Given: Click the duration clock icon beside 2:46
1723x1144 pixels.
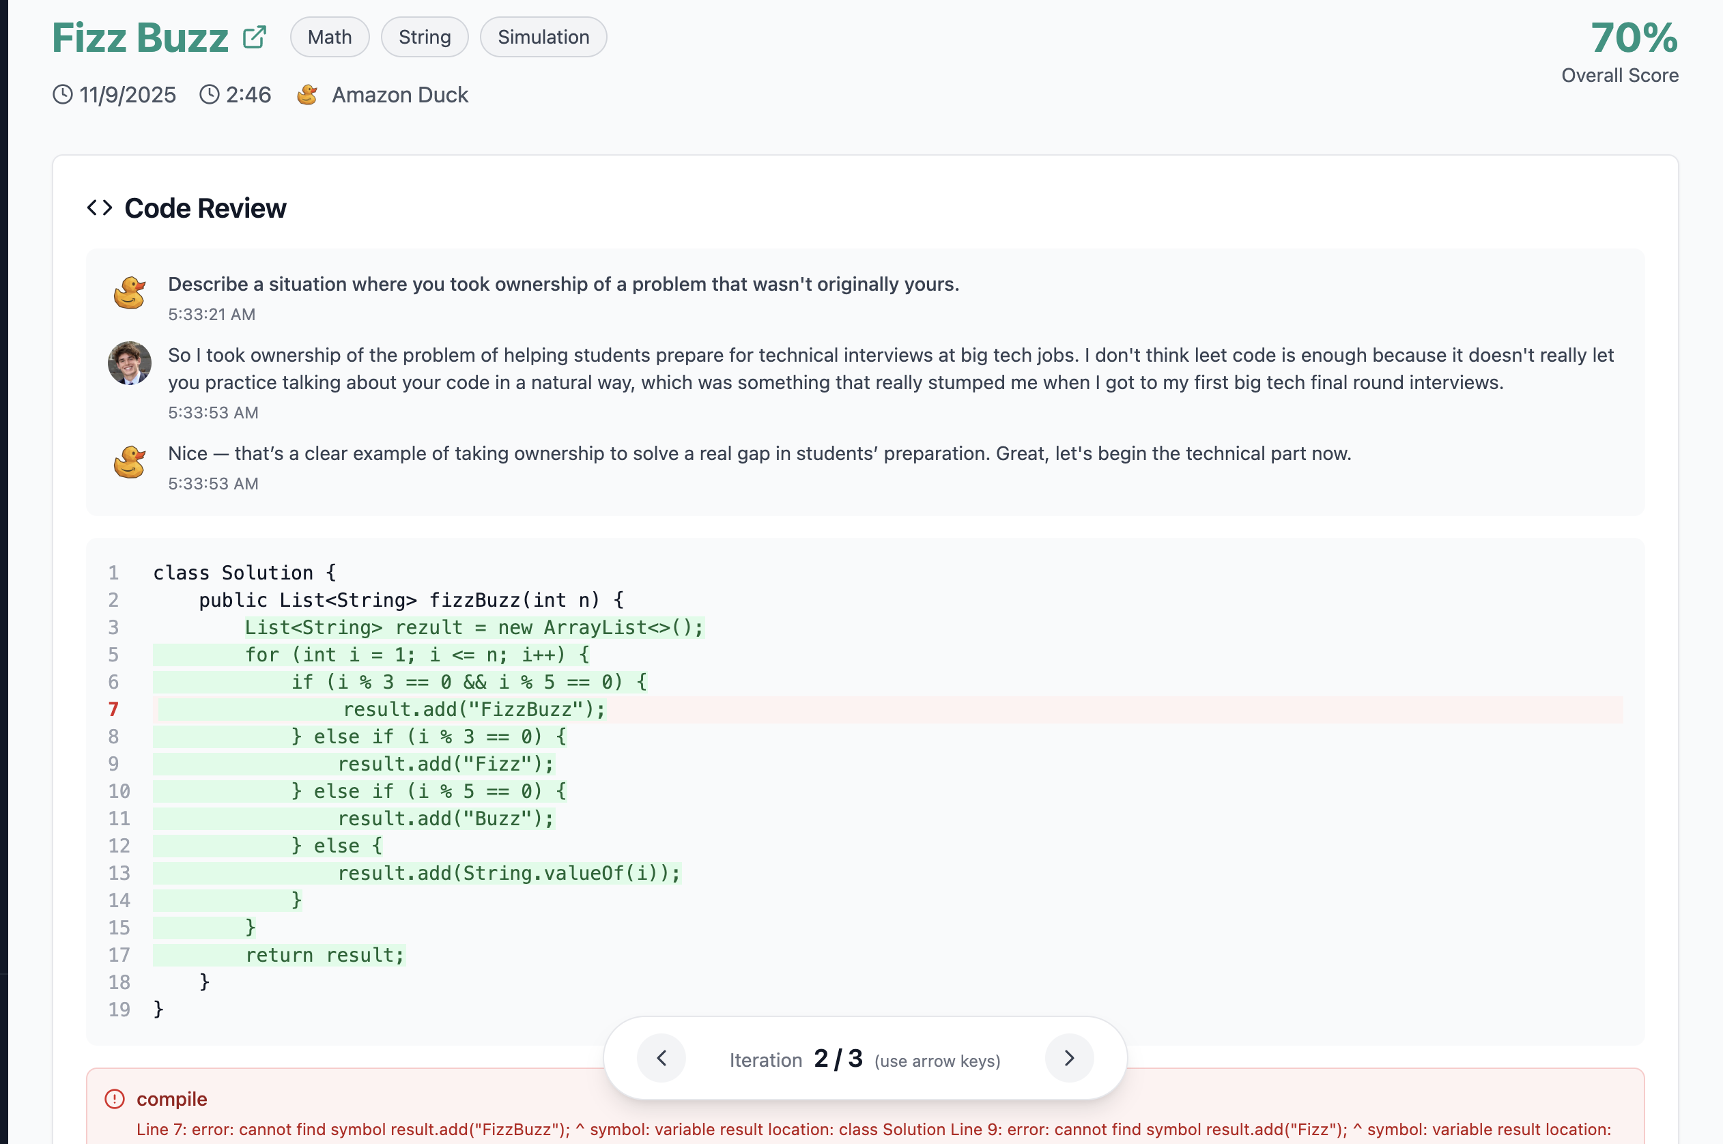Looking at the screenshot, I should 210,95.
